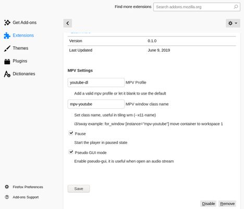Viewport: 244px width, 209px height.
Task: Open the Get Add-ons section
Action: [x=25, y=22]
